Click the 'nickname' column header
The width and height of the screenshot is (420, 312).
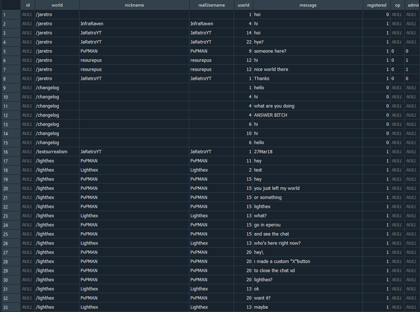click(134, 5)
